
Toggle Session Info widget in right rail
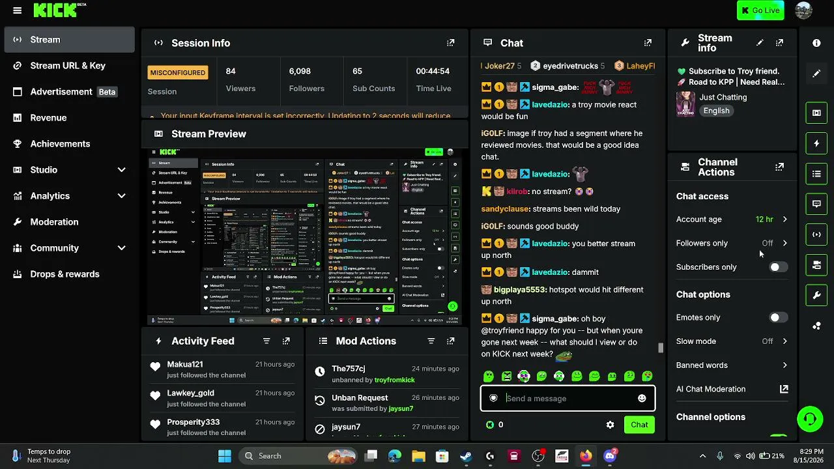816,234
